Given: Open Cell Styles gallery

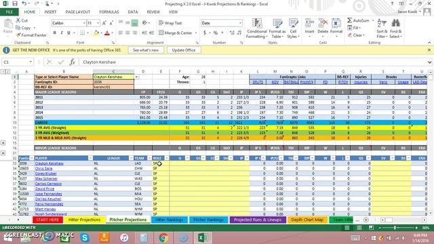Looking at the screenshot, I should coord(293,28).
